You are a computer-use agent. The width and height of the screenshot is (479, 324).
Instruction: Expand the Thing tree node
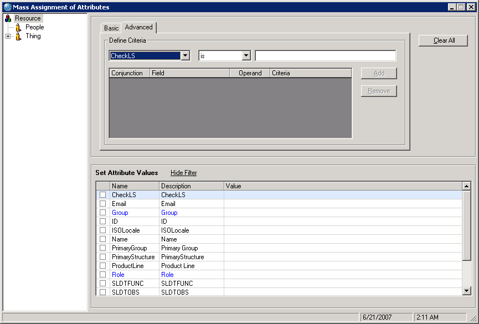tap(8, 37)
